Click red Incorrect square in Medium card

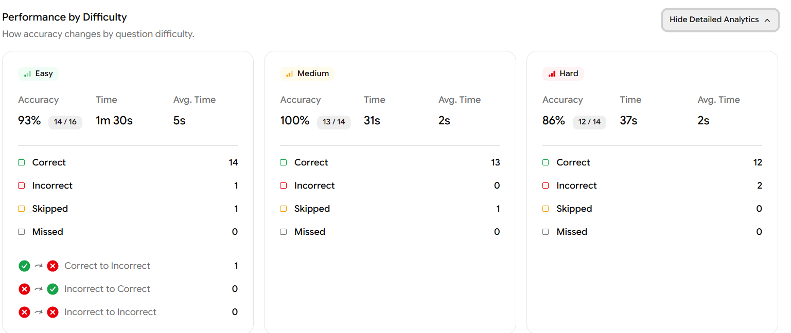[284, 186]
